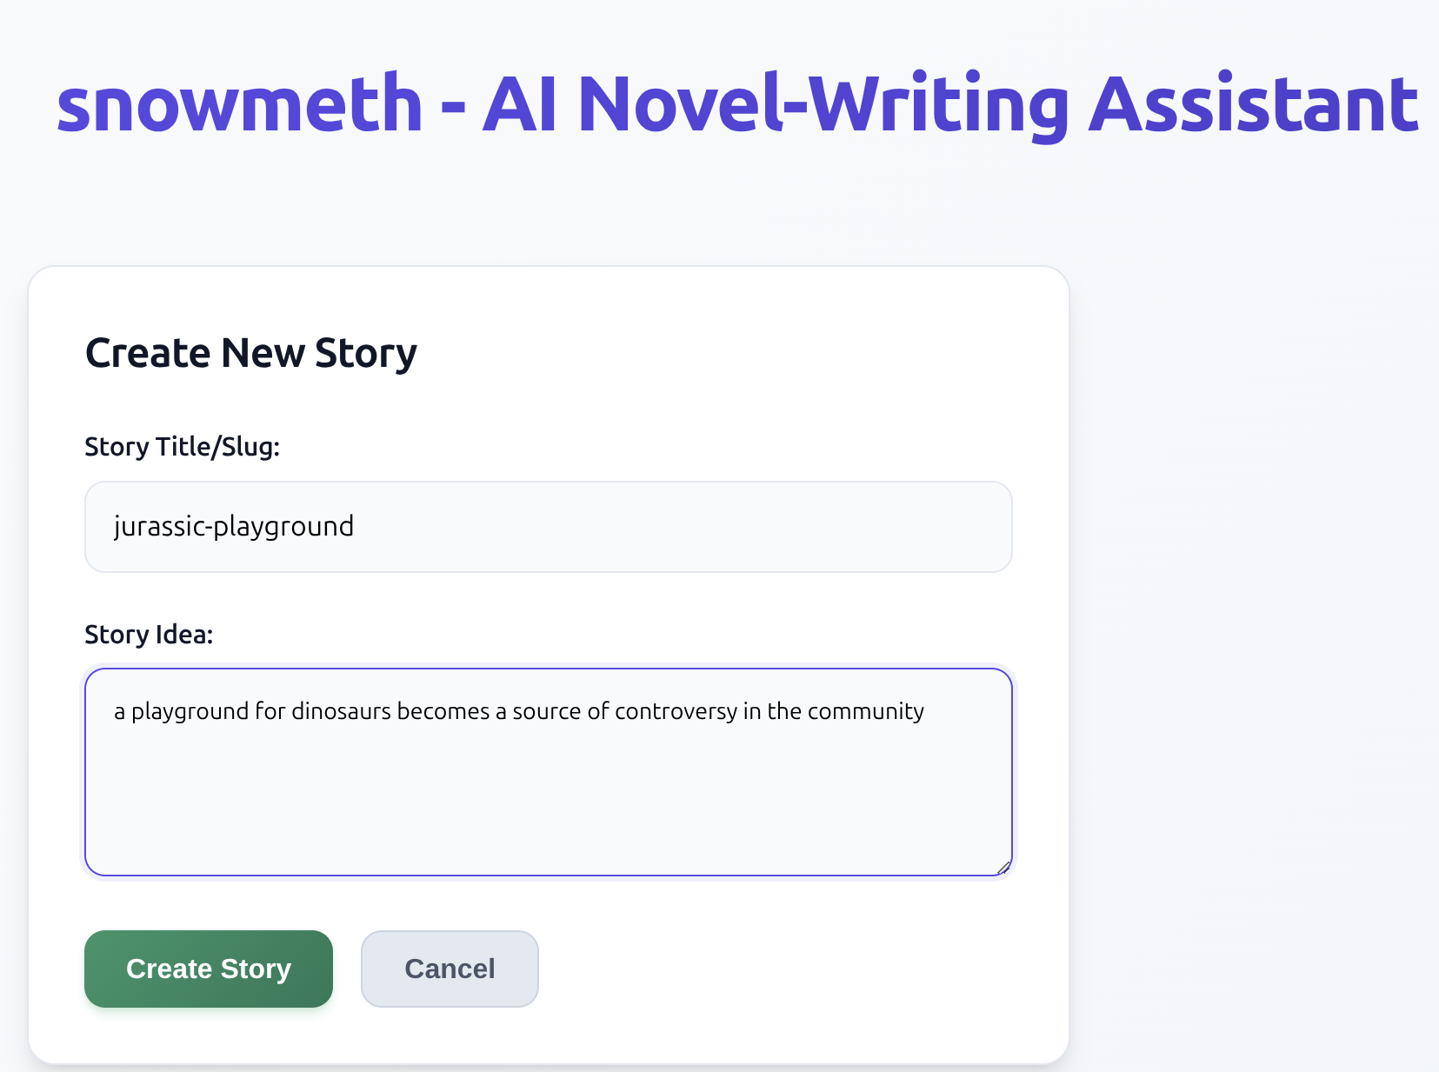Click the Story Idea label
The height and width of the screenshot is (1072, 1439).
149,634
